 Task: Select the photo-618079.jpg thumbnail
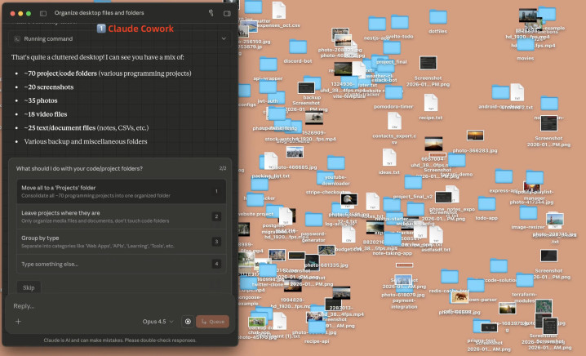point(403,281)
